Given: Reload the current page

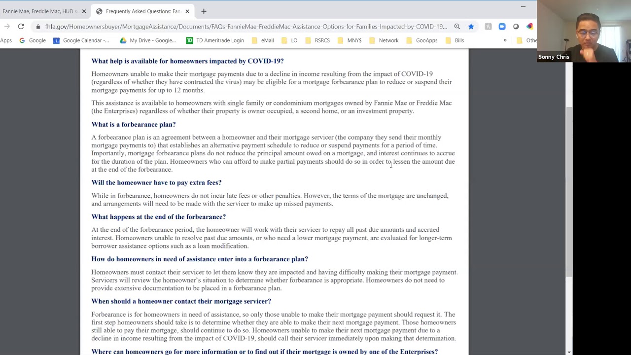Looking at the screenshot, I should 21,27.
